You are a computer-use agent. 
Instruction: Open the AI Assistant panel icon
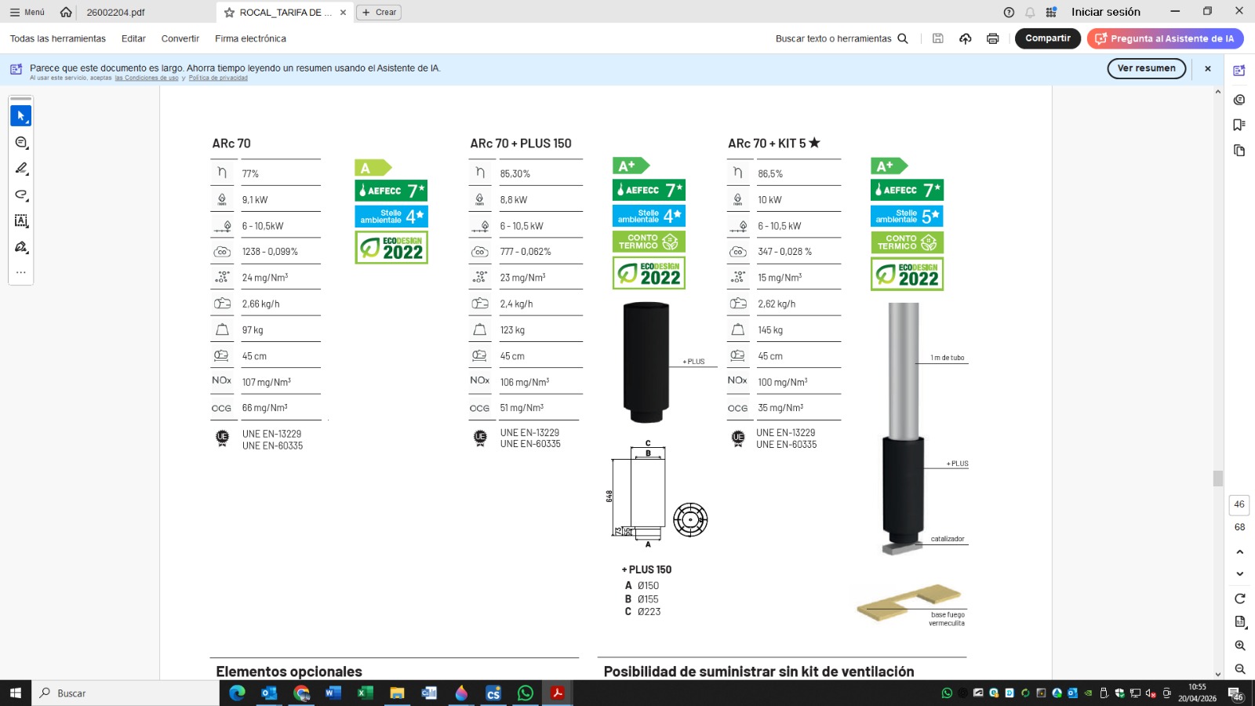click(1239, 71)
